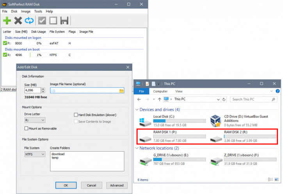Click the OK button
The image size is (283, 194).
(66, 185)
